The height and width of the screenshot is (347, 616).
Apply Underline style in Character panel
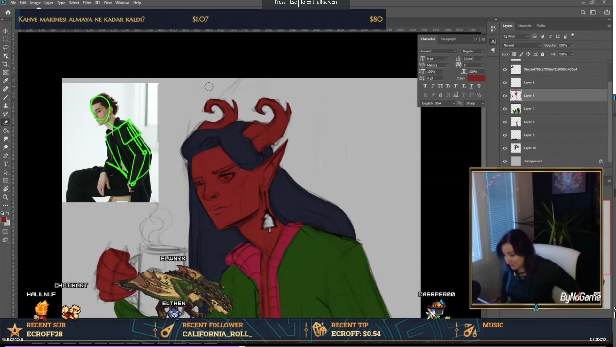pos(471,86)
